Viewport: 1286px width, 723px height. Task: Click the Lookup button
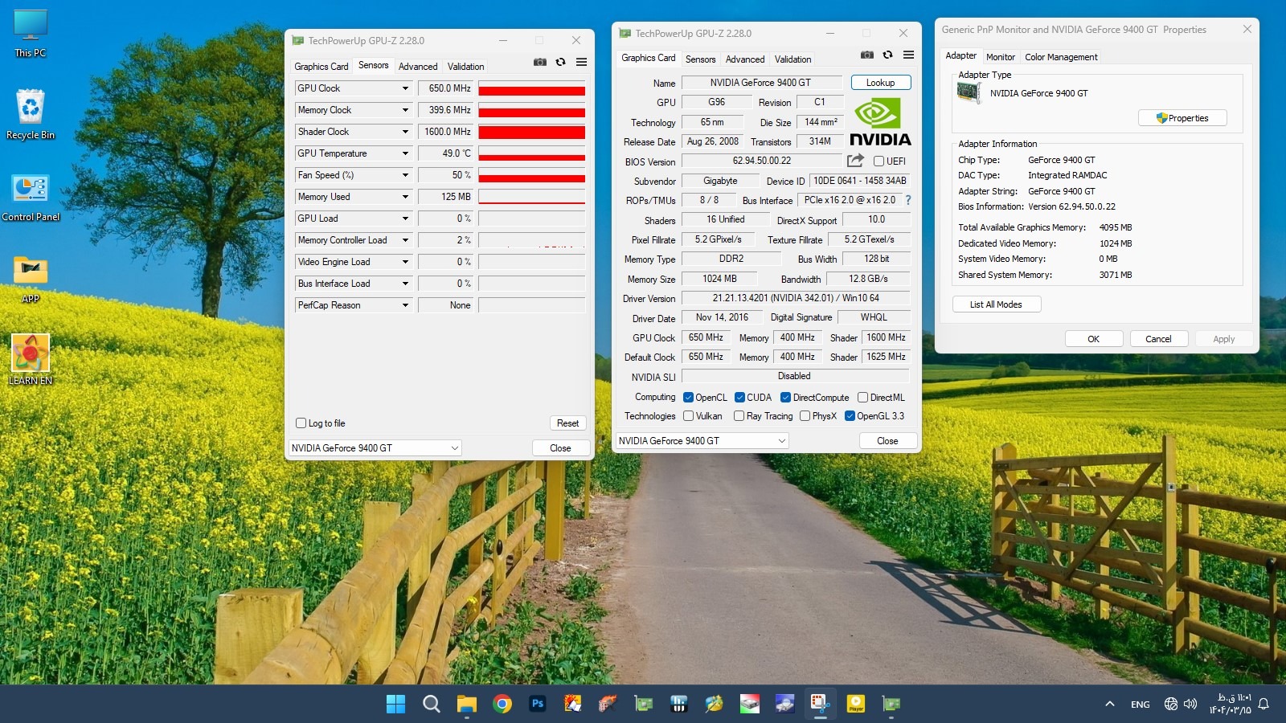point(880,83)
